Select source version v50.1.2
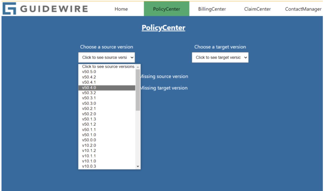Image resolution: width=324 pixels, height=191 pixels. click(x=107, y=124)
